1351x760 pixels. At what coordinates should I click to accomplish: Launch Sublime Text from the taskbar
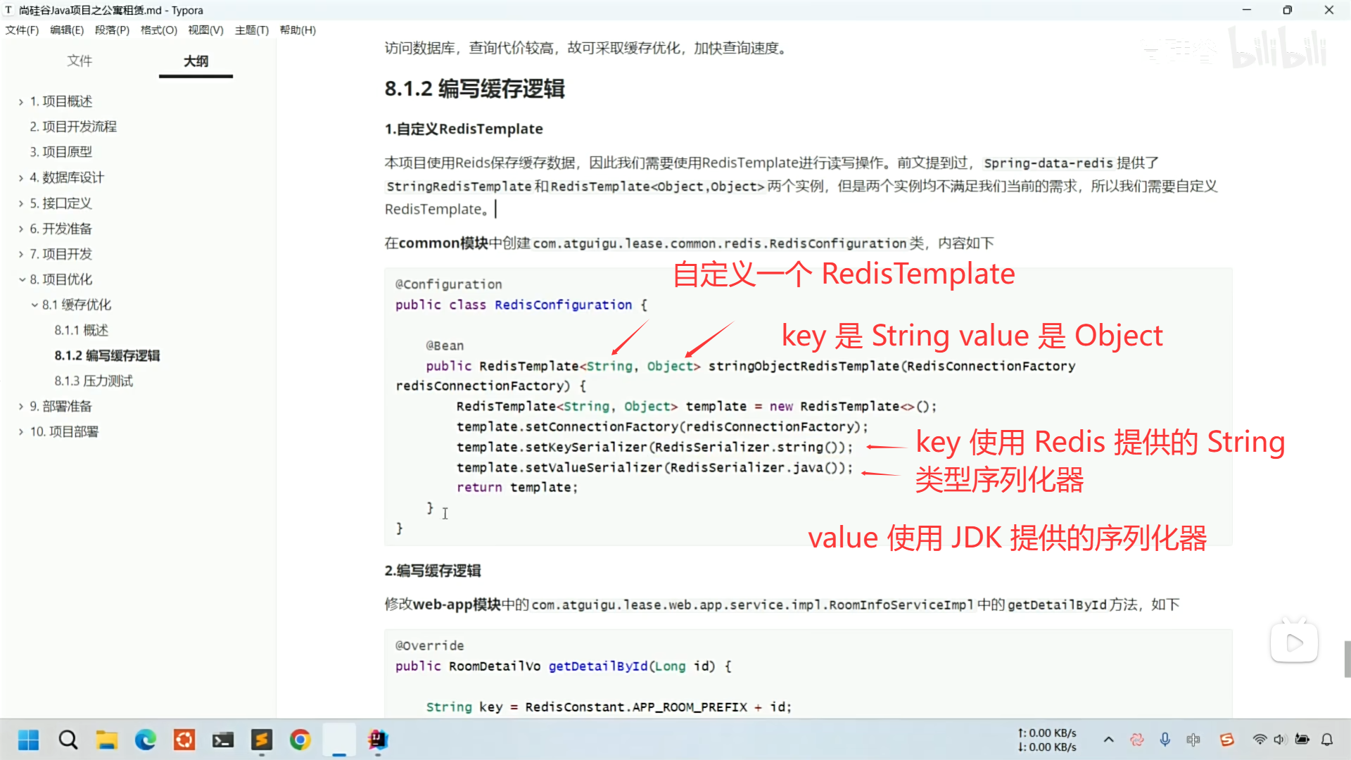pyautogui.click(x=262, y=740)
